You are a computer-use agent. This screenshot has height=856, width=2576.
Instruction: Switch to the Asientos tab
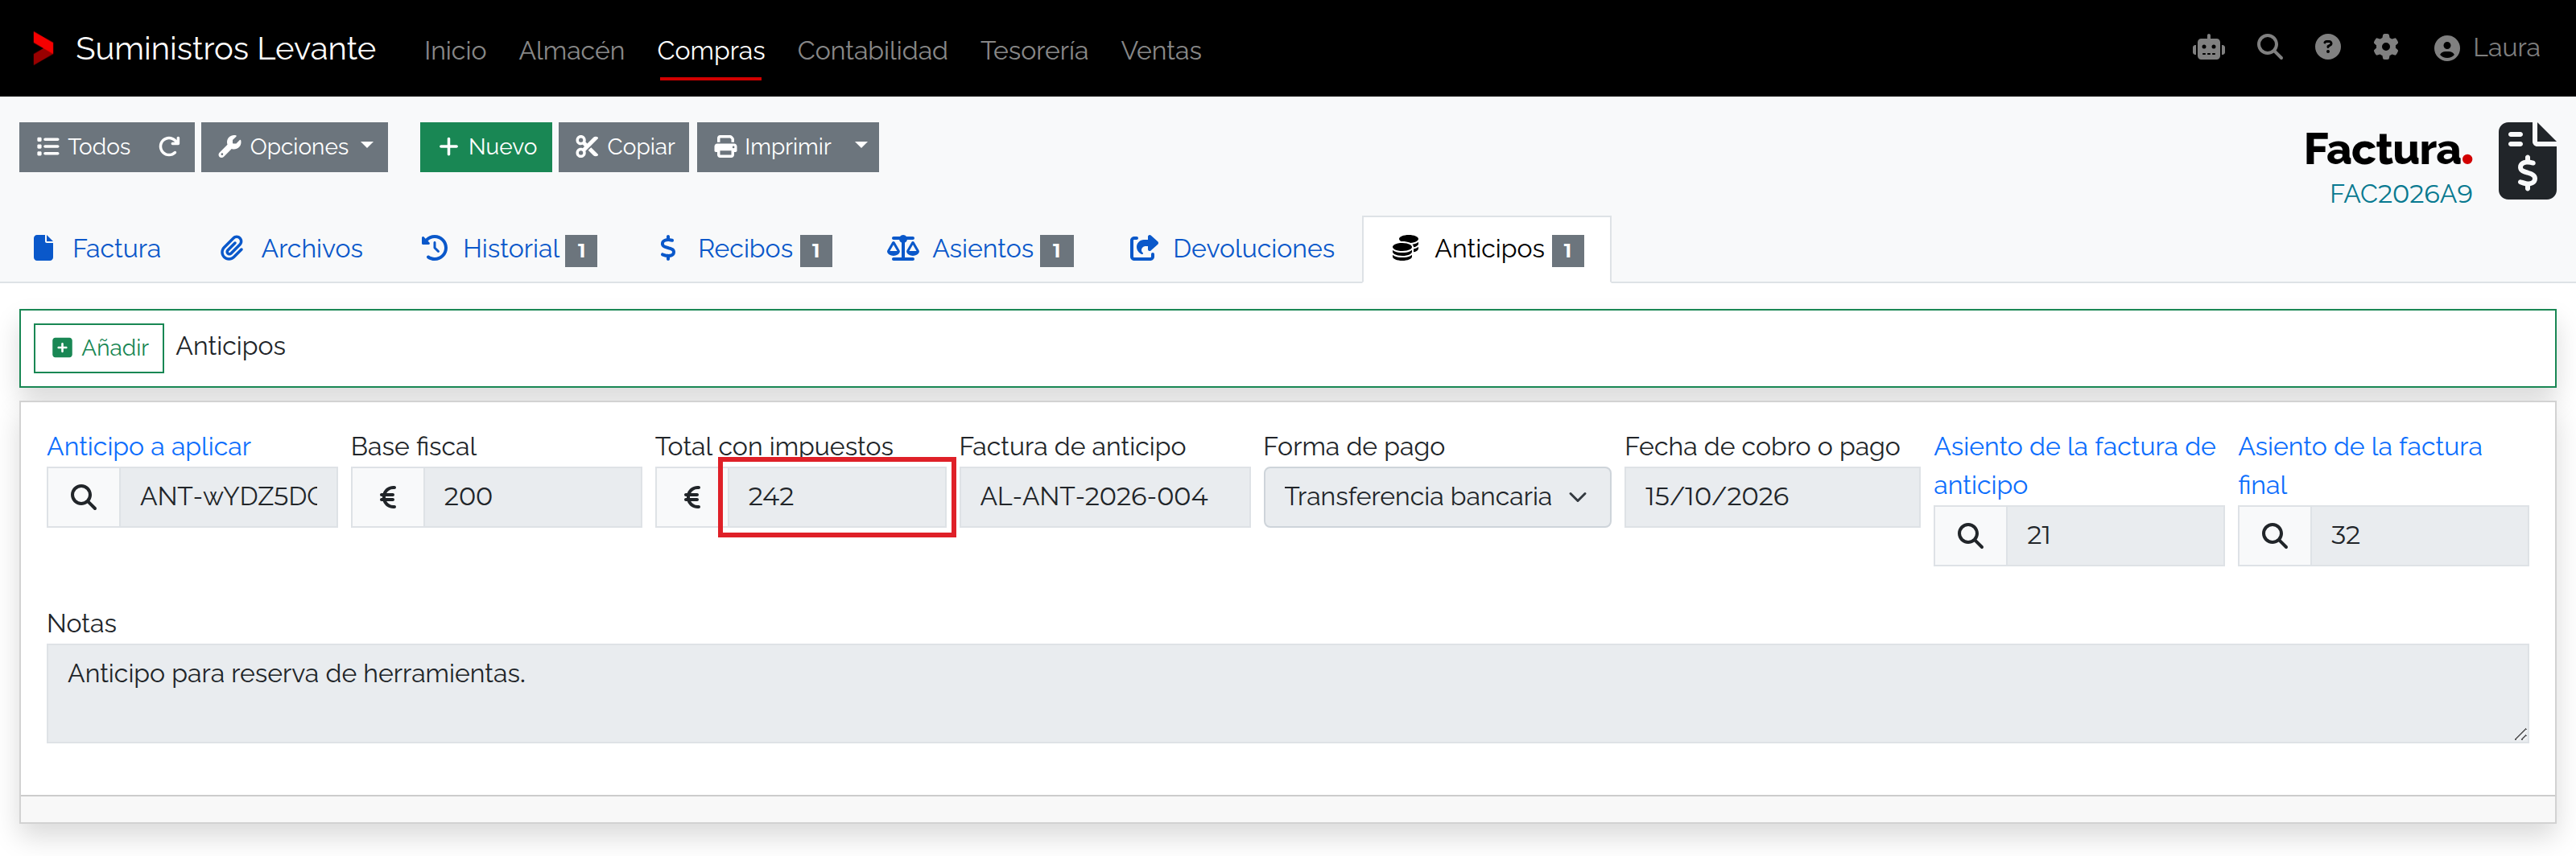point(980,249)
